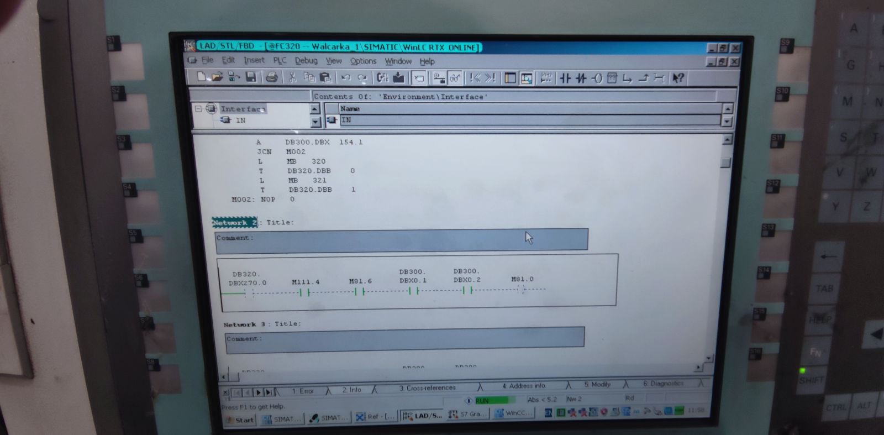Click the new network toolbar icon

point(546,78)
